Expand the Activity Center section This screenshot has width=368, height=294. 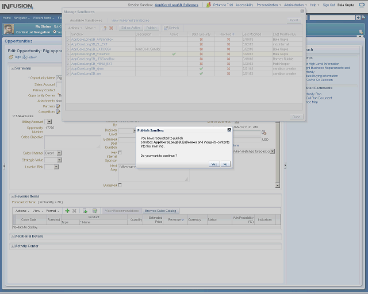(x=13, y=246)
